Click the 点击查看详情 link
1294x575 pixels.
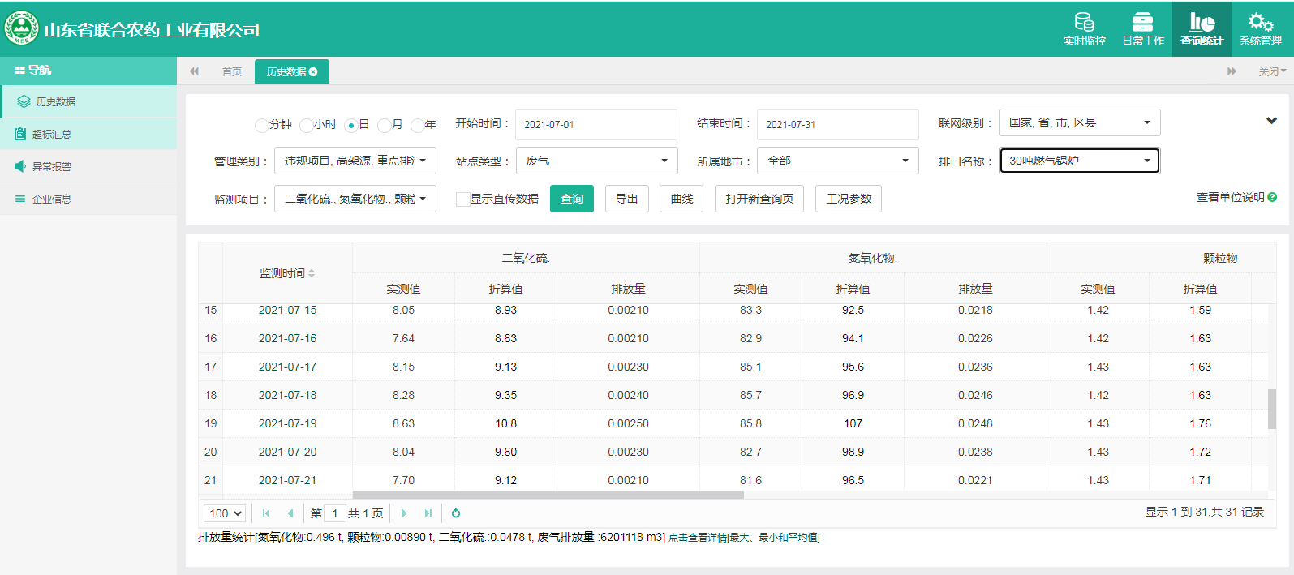[x=743, y=538]
